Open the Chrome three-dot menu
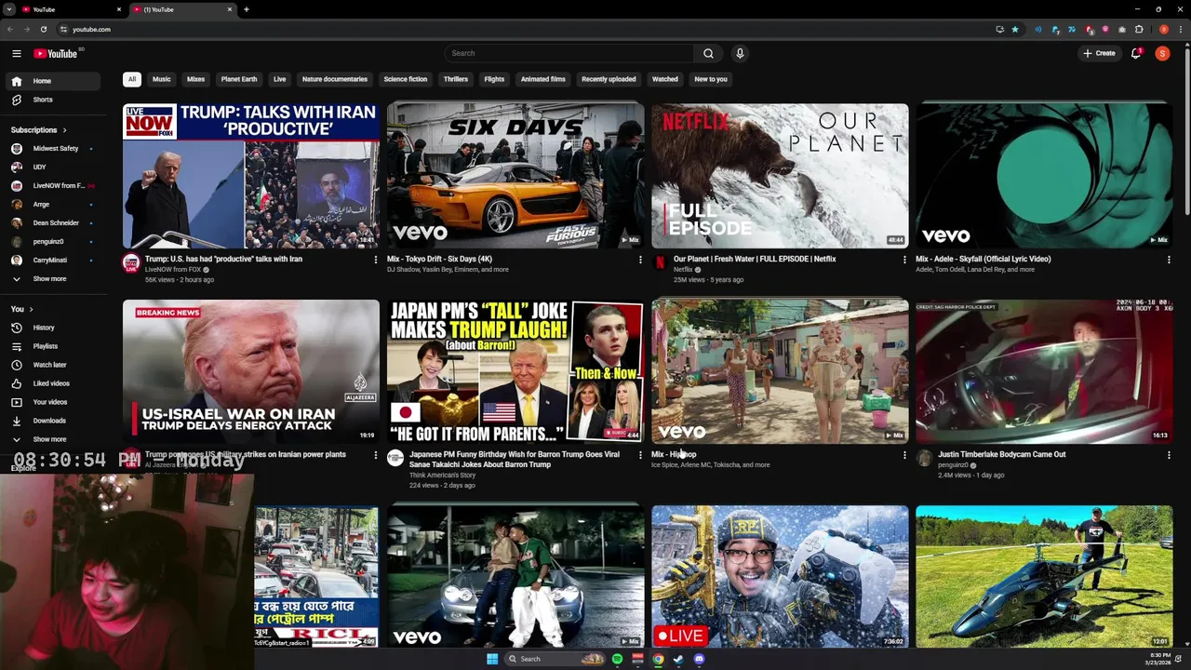Viewport: 1191px width, 670px height. click(x=1180, y=29)
